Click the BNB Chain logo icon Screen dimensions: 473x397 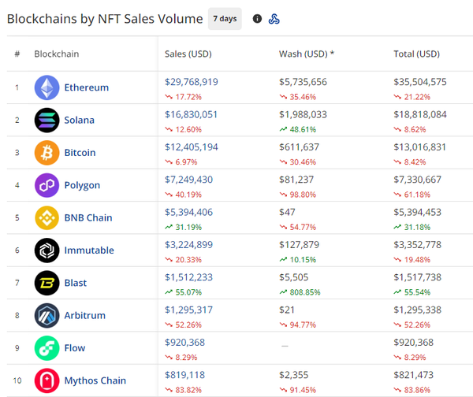47,217
